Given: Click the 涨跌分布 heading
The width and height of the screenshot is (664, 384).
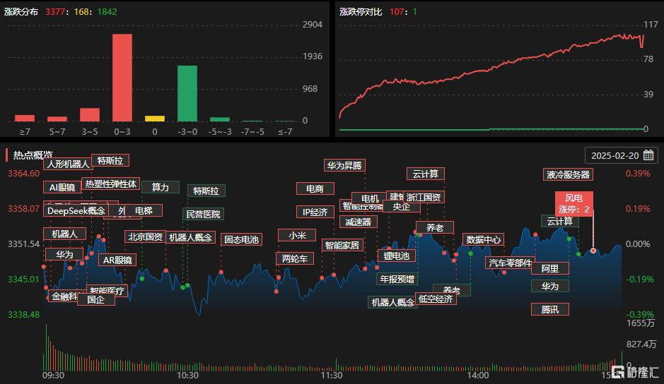Looking at the screenshot, I should pos(21,12).
